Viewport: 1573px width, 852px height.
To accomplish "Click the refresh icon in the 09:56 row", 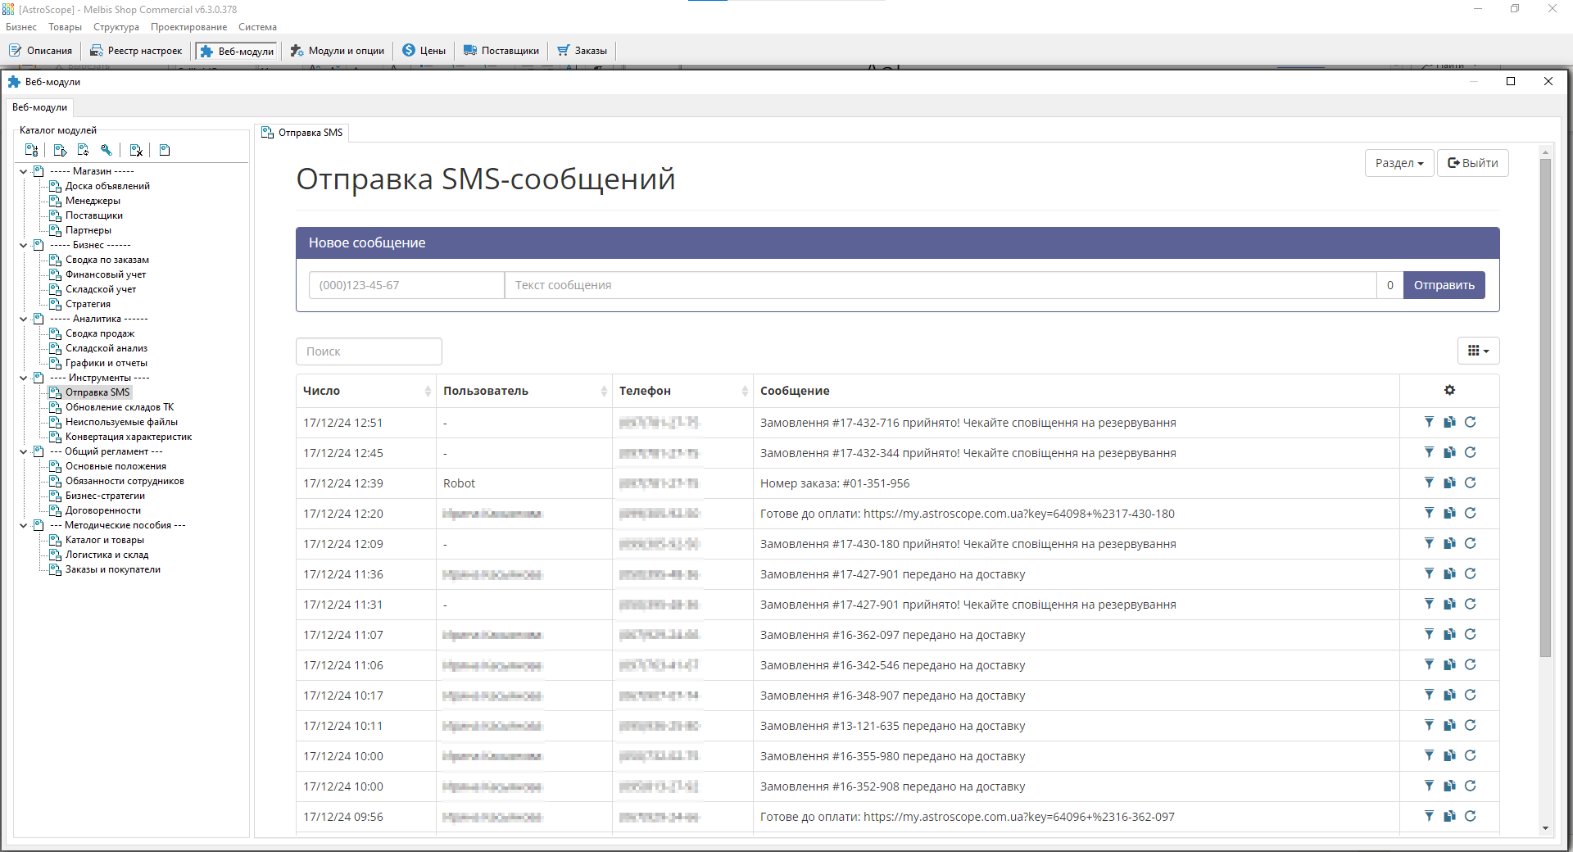I will pyautogui.click(x=1471, y=816).
